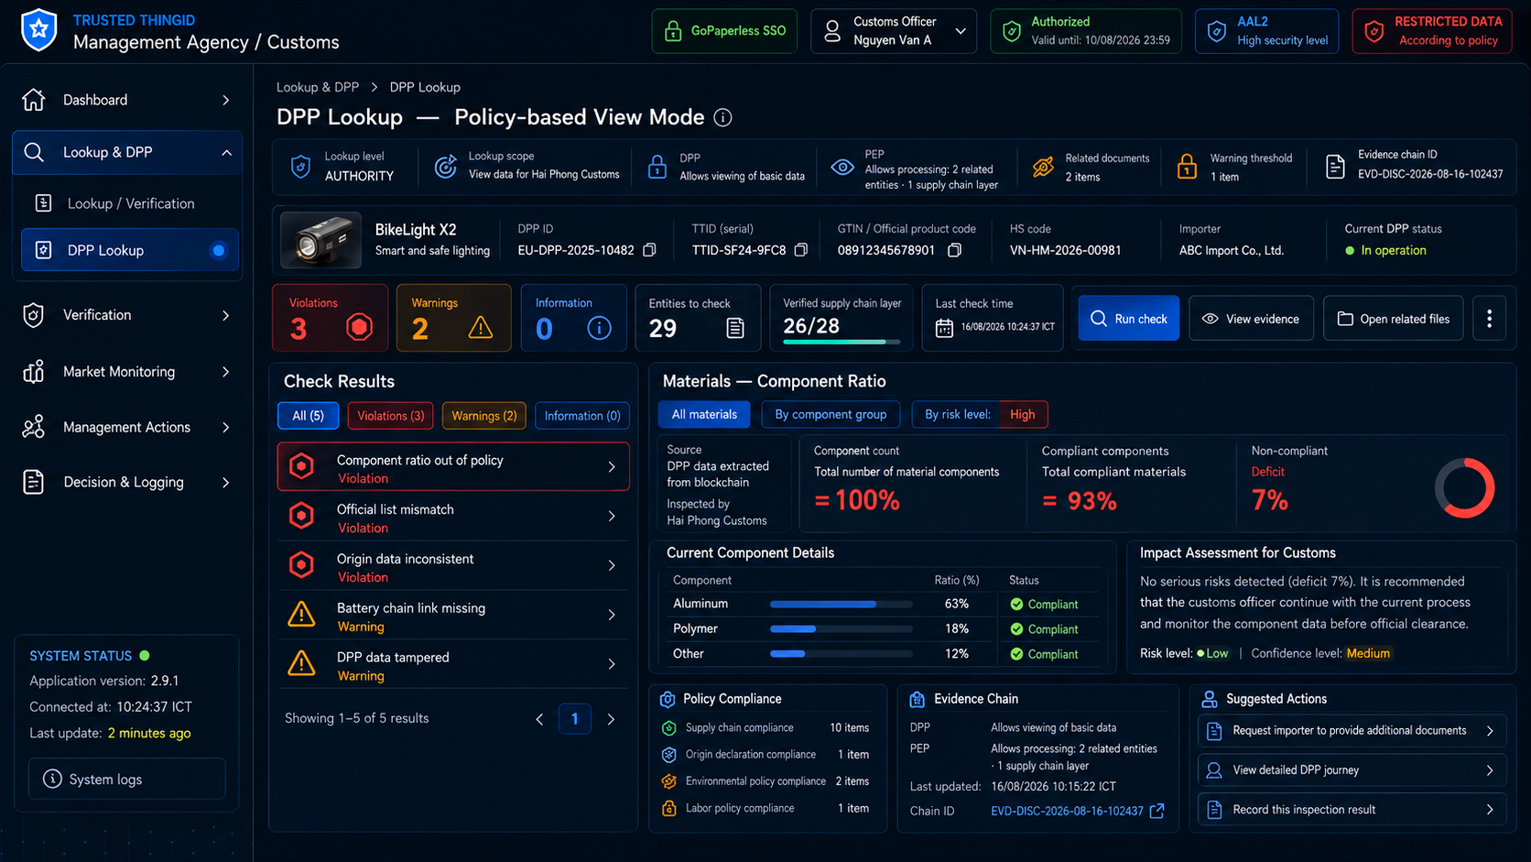Click the Run check button
Screen dimensions: 1531x862
(1128, 319)
